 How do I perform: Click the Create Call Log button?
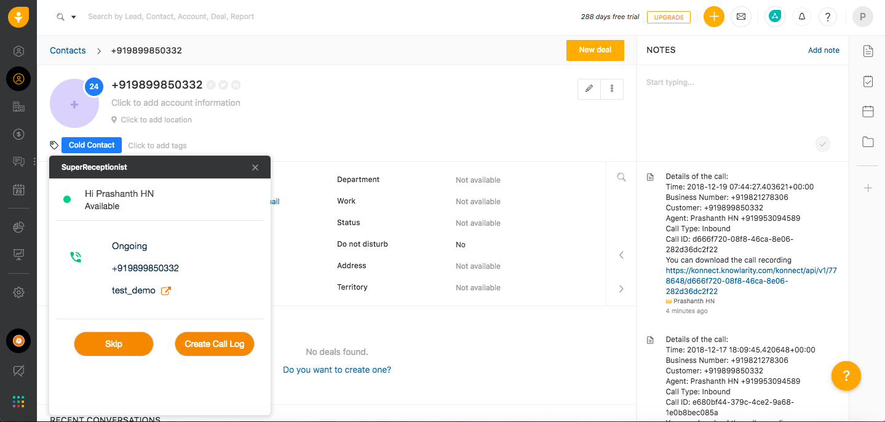[215, 344]
